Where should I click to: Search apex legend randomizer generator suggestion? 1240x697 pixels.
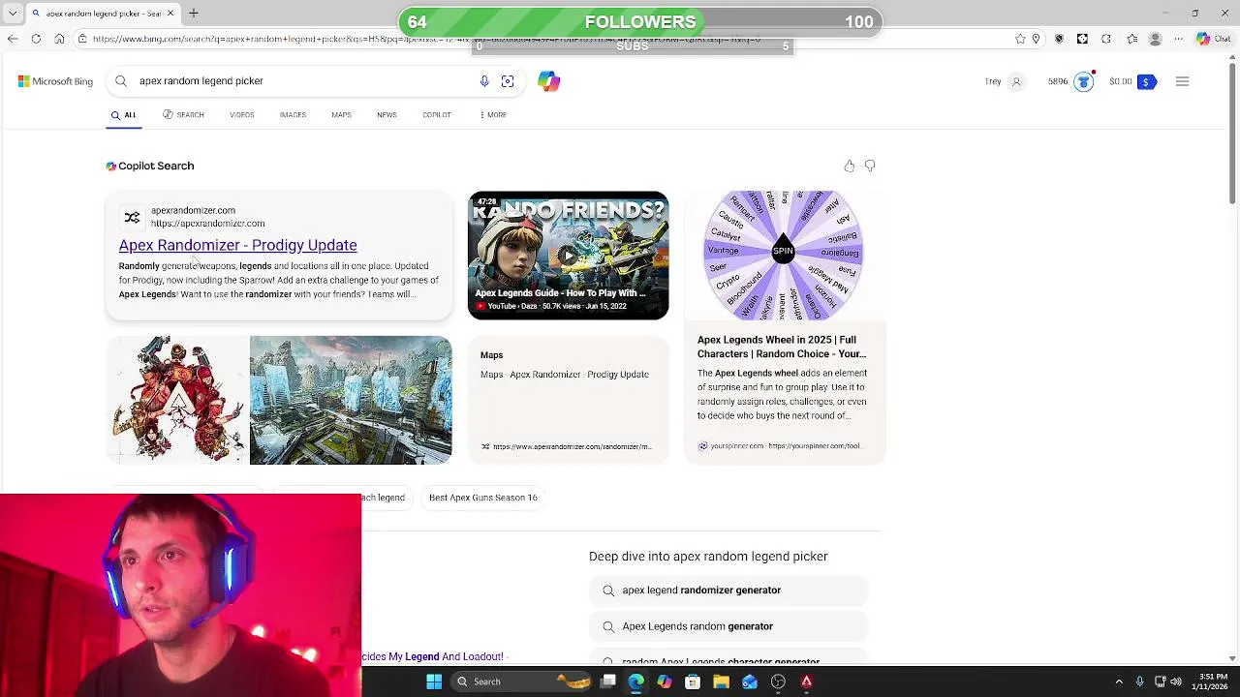coord(728,591)
